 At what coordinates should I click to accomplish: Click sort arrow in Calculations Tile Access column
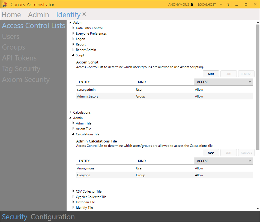pyautogui.click(x=250, y=161)
